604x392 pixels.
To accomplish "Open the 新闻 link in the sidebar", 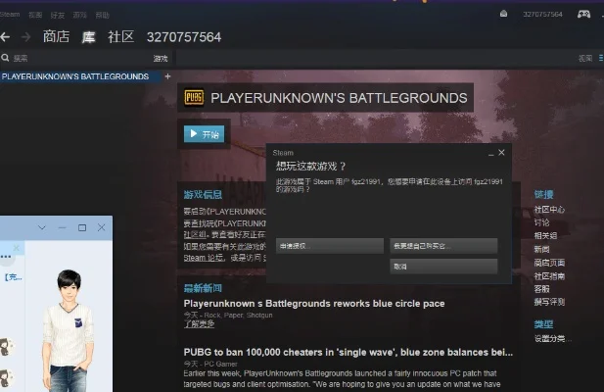I will [x=541, y=249].
